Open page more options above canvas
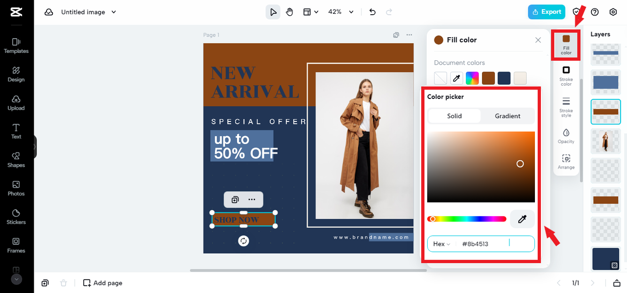The height and width of the screenshot is (293, 627). (409, 35)
